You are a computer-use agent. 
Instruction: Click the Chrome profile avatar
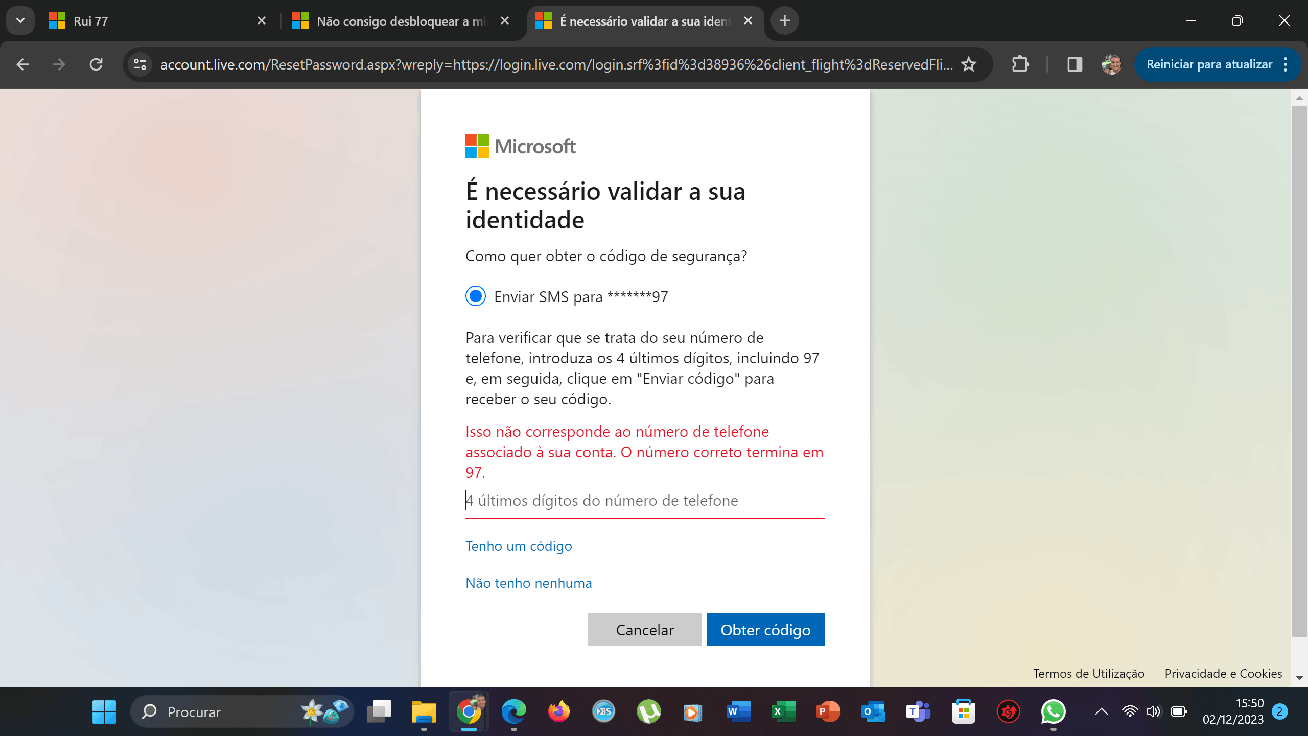click(1111, 64)
